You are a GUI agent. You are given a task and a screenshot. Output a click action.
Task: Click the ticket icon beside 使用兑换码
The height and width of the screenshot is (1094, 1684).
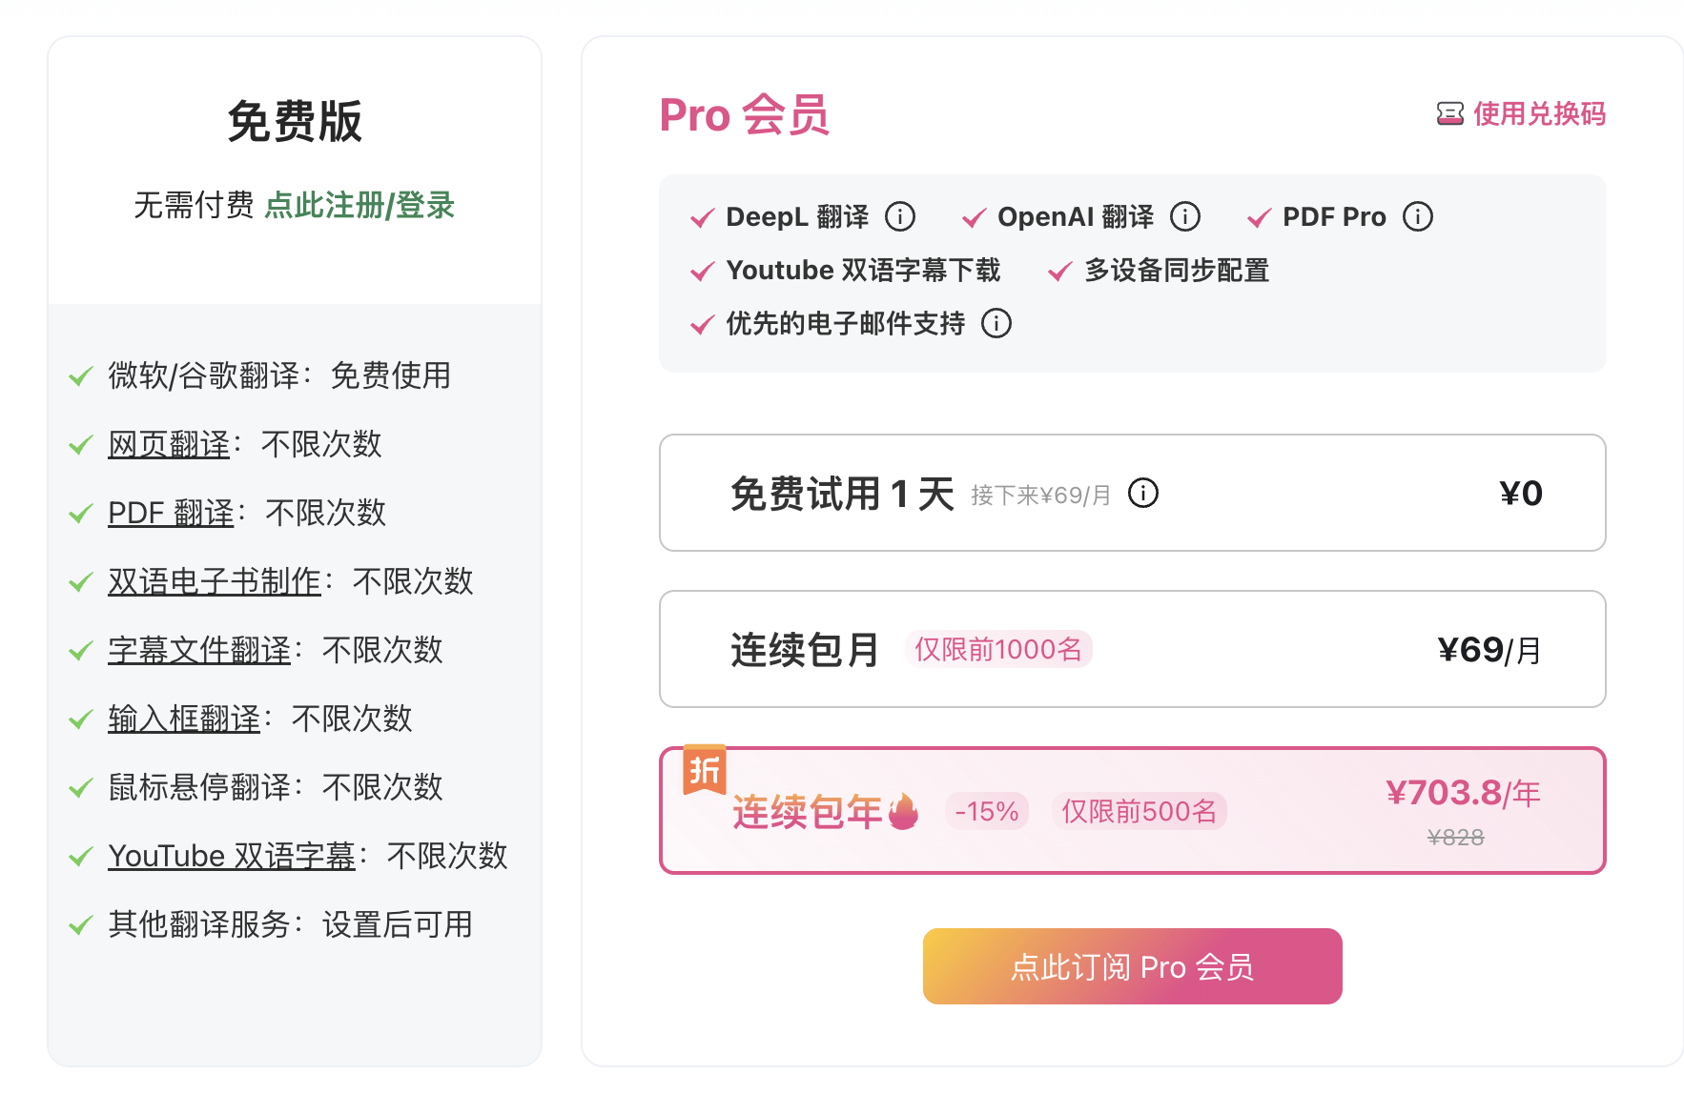pyautogui.click(x=1448, y=113)
